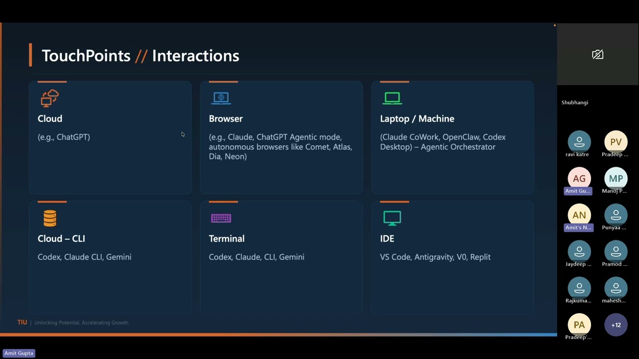This screenshot has width=639, height=359.
Task: Click the Cloud card heading
Action: (x=50, y=119)
